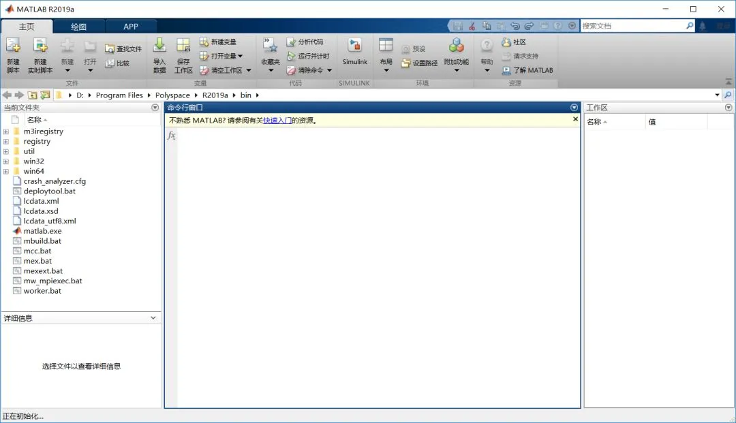Switch to the Plots (绘图) tab
This screenshot has height=423, width=736.
pyautogui.click(x=79, y=27)
